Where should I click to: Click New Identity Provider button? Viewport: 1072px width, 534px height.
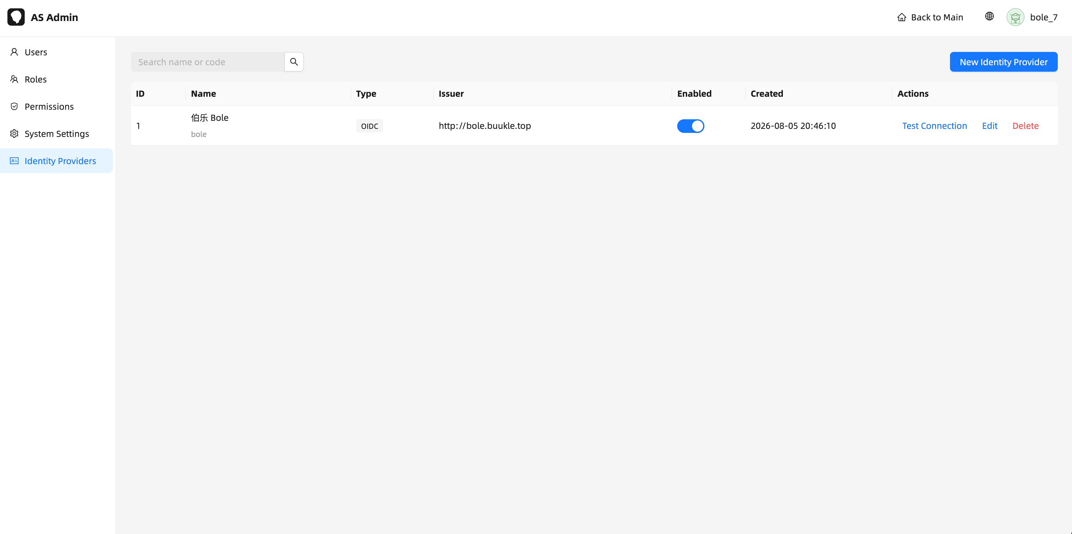click(x=1003, y=62)
